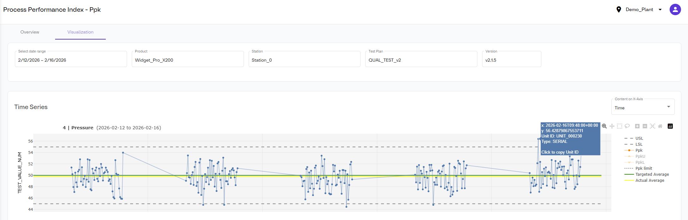Select the Visualization tab

(x=80, y=32)
